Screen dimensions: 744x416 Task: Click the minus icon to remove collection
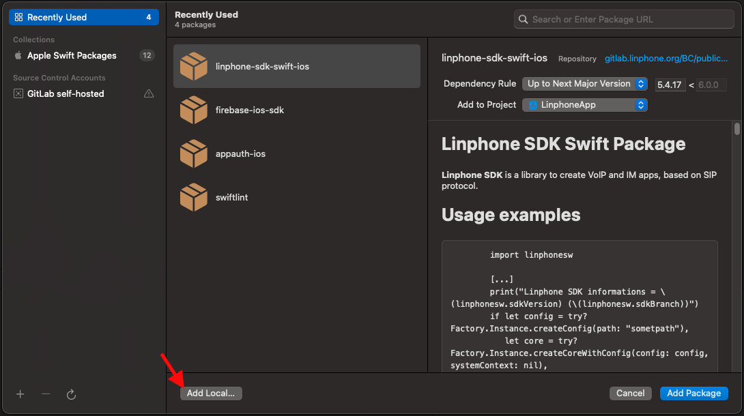tap(46, 394)
